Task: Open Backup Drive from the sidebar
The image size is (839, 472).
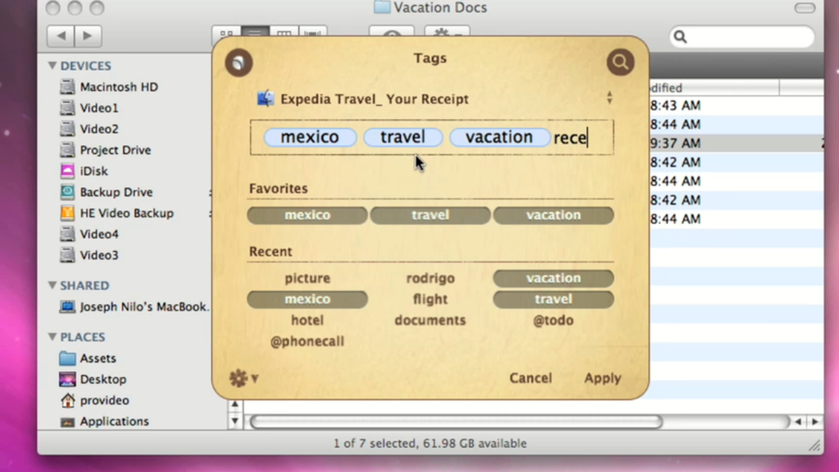Action: pyautogui.click(x=115, y=192)
